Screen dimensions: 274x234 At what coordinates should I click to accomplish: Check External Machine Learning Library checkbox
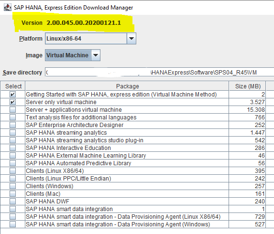12,156
